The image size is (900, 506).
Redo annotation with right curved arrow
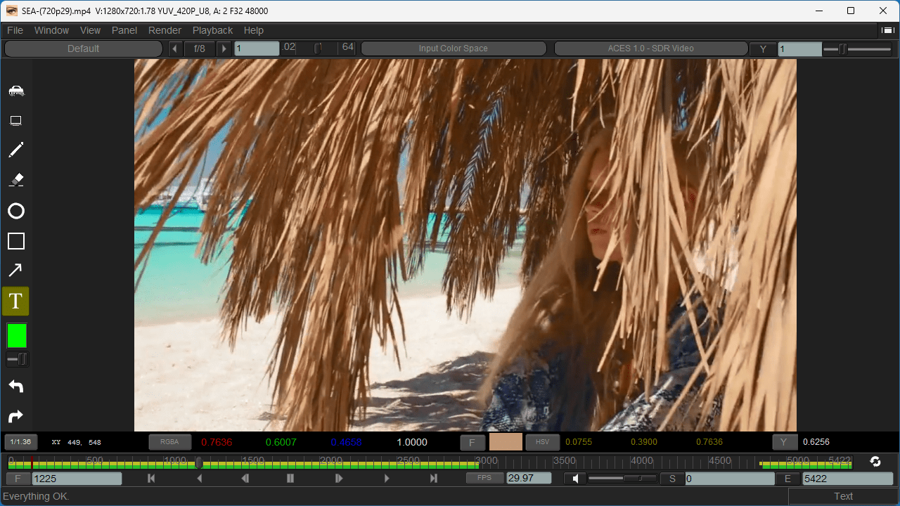16,417
